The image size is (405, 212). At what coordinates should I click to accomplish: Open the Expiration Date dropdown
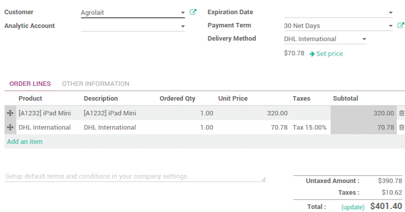[x=391, y=13]
